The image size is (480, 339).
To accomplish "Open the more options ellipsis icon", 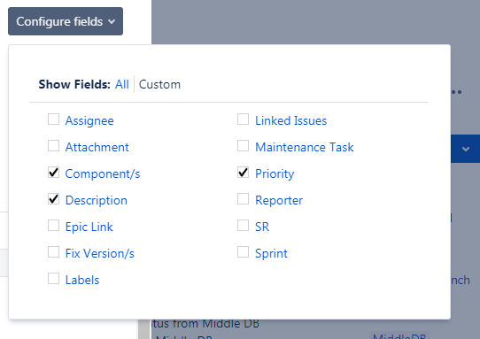I will (x=456, y=92).
